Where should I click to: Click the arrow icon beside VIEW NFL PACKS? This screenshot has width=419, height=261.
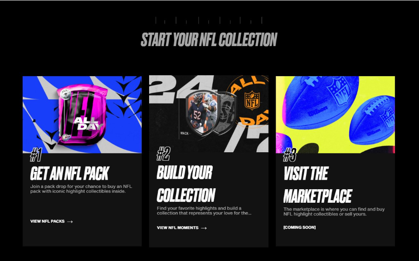[70, 221]
